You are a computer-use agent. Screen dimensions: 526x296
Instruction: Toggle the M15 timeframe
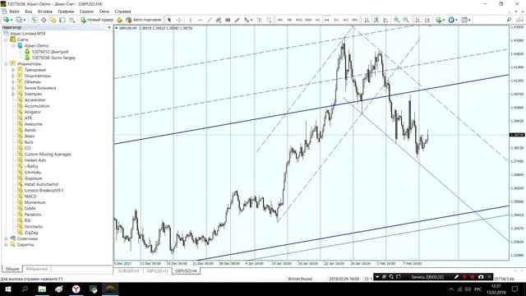click(x=298, y=20)
